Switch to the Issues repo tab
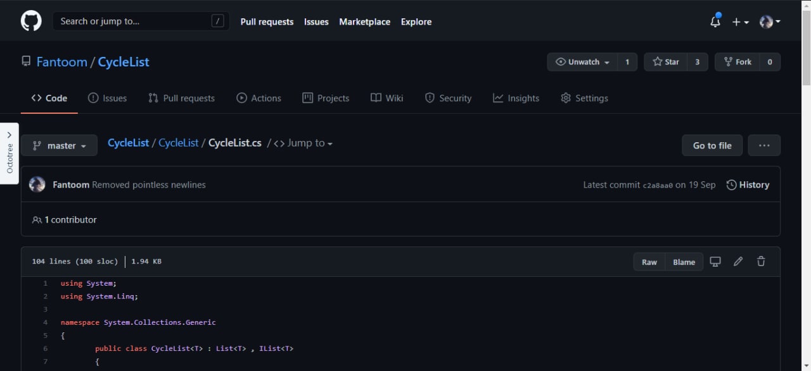Viewport: 811px width, 371px height. tap(107, 98)
